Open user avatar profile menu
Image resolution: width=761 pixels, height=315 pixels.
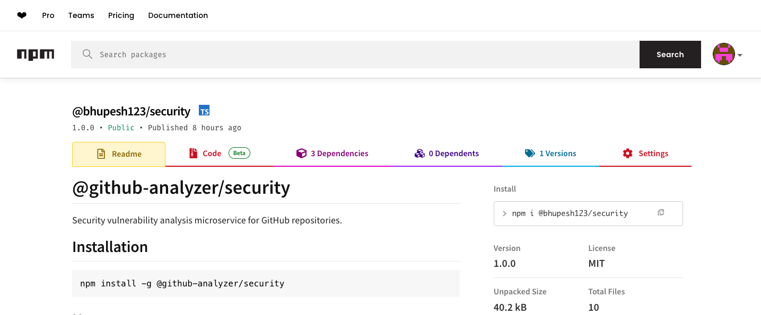[x=724, y=55]
